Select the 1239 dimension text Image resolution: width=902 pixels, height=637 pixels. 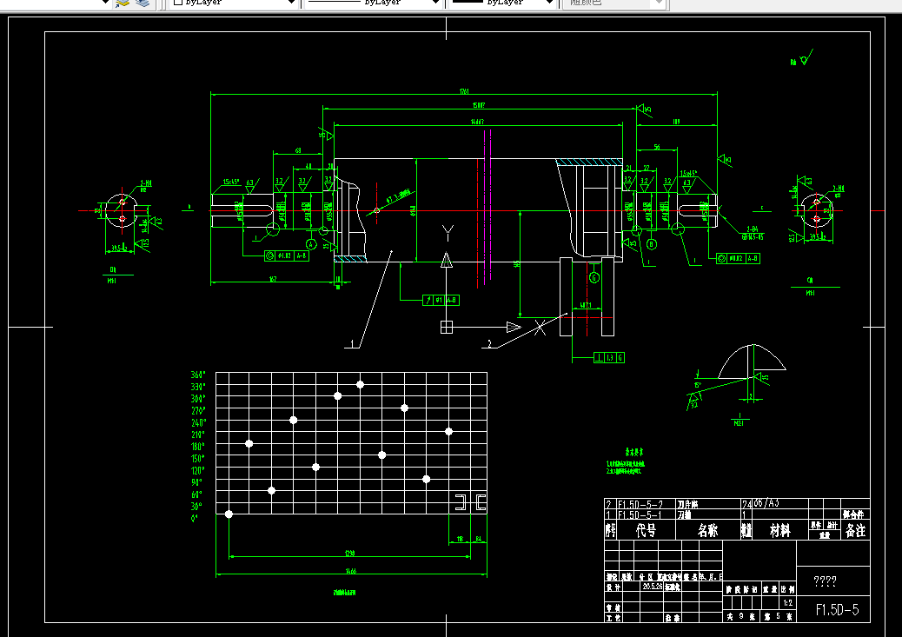349,554
